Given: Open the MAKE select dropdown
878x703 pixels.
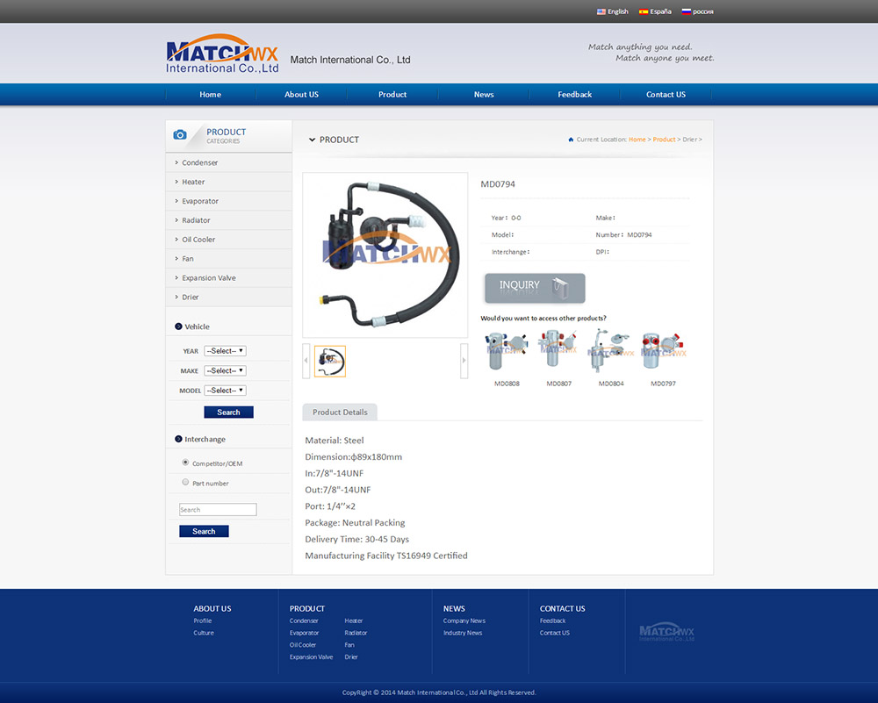Looking at the screenshot, I should click(225, 370).
